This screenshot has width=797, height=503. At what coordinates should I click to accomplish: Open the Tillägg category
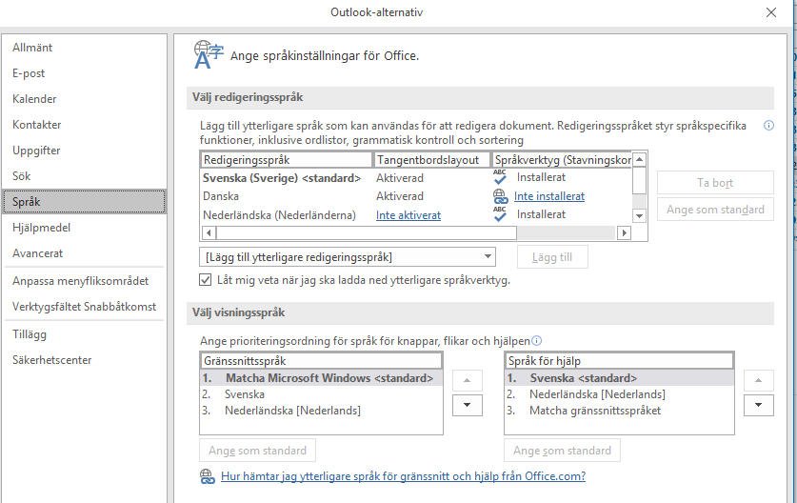pos(84,334)
